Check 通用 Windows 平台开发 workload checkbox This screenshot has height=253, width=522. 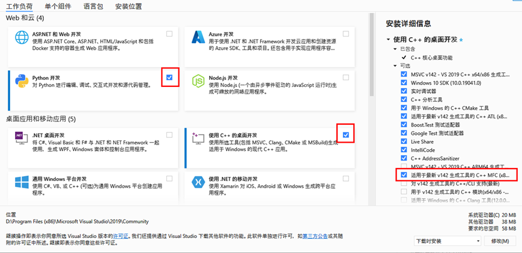[x=169, y=179]
